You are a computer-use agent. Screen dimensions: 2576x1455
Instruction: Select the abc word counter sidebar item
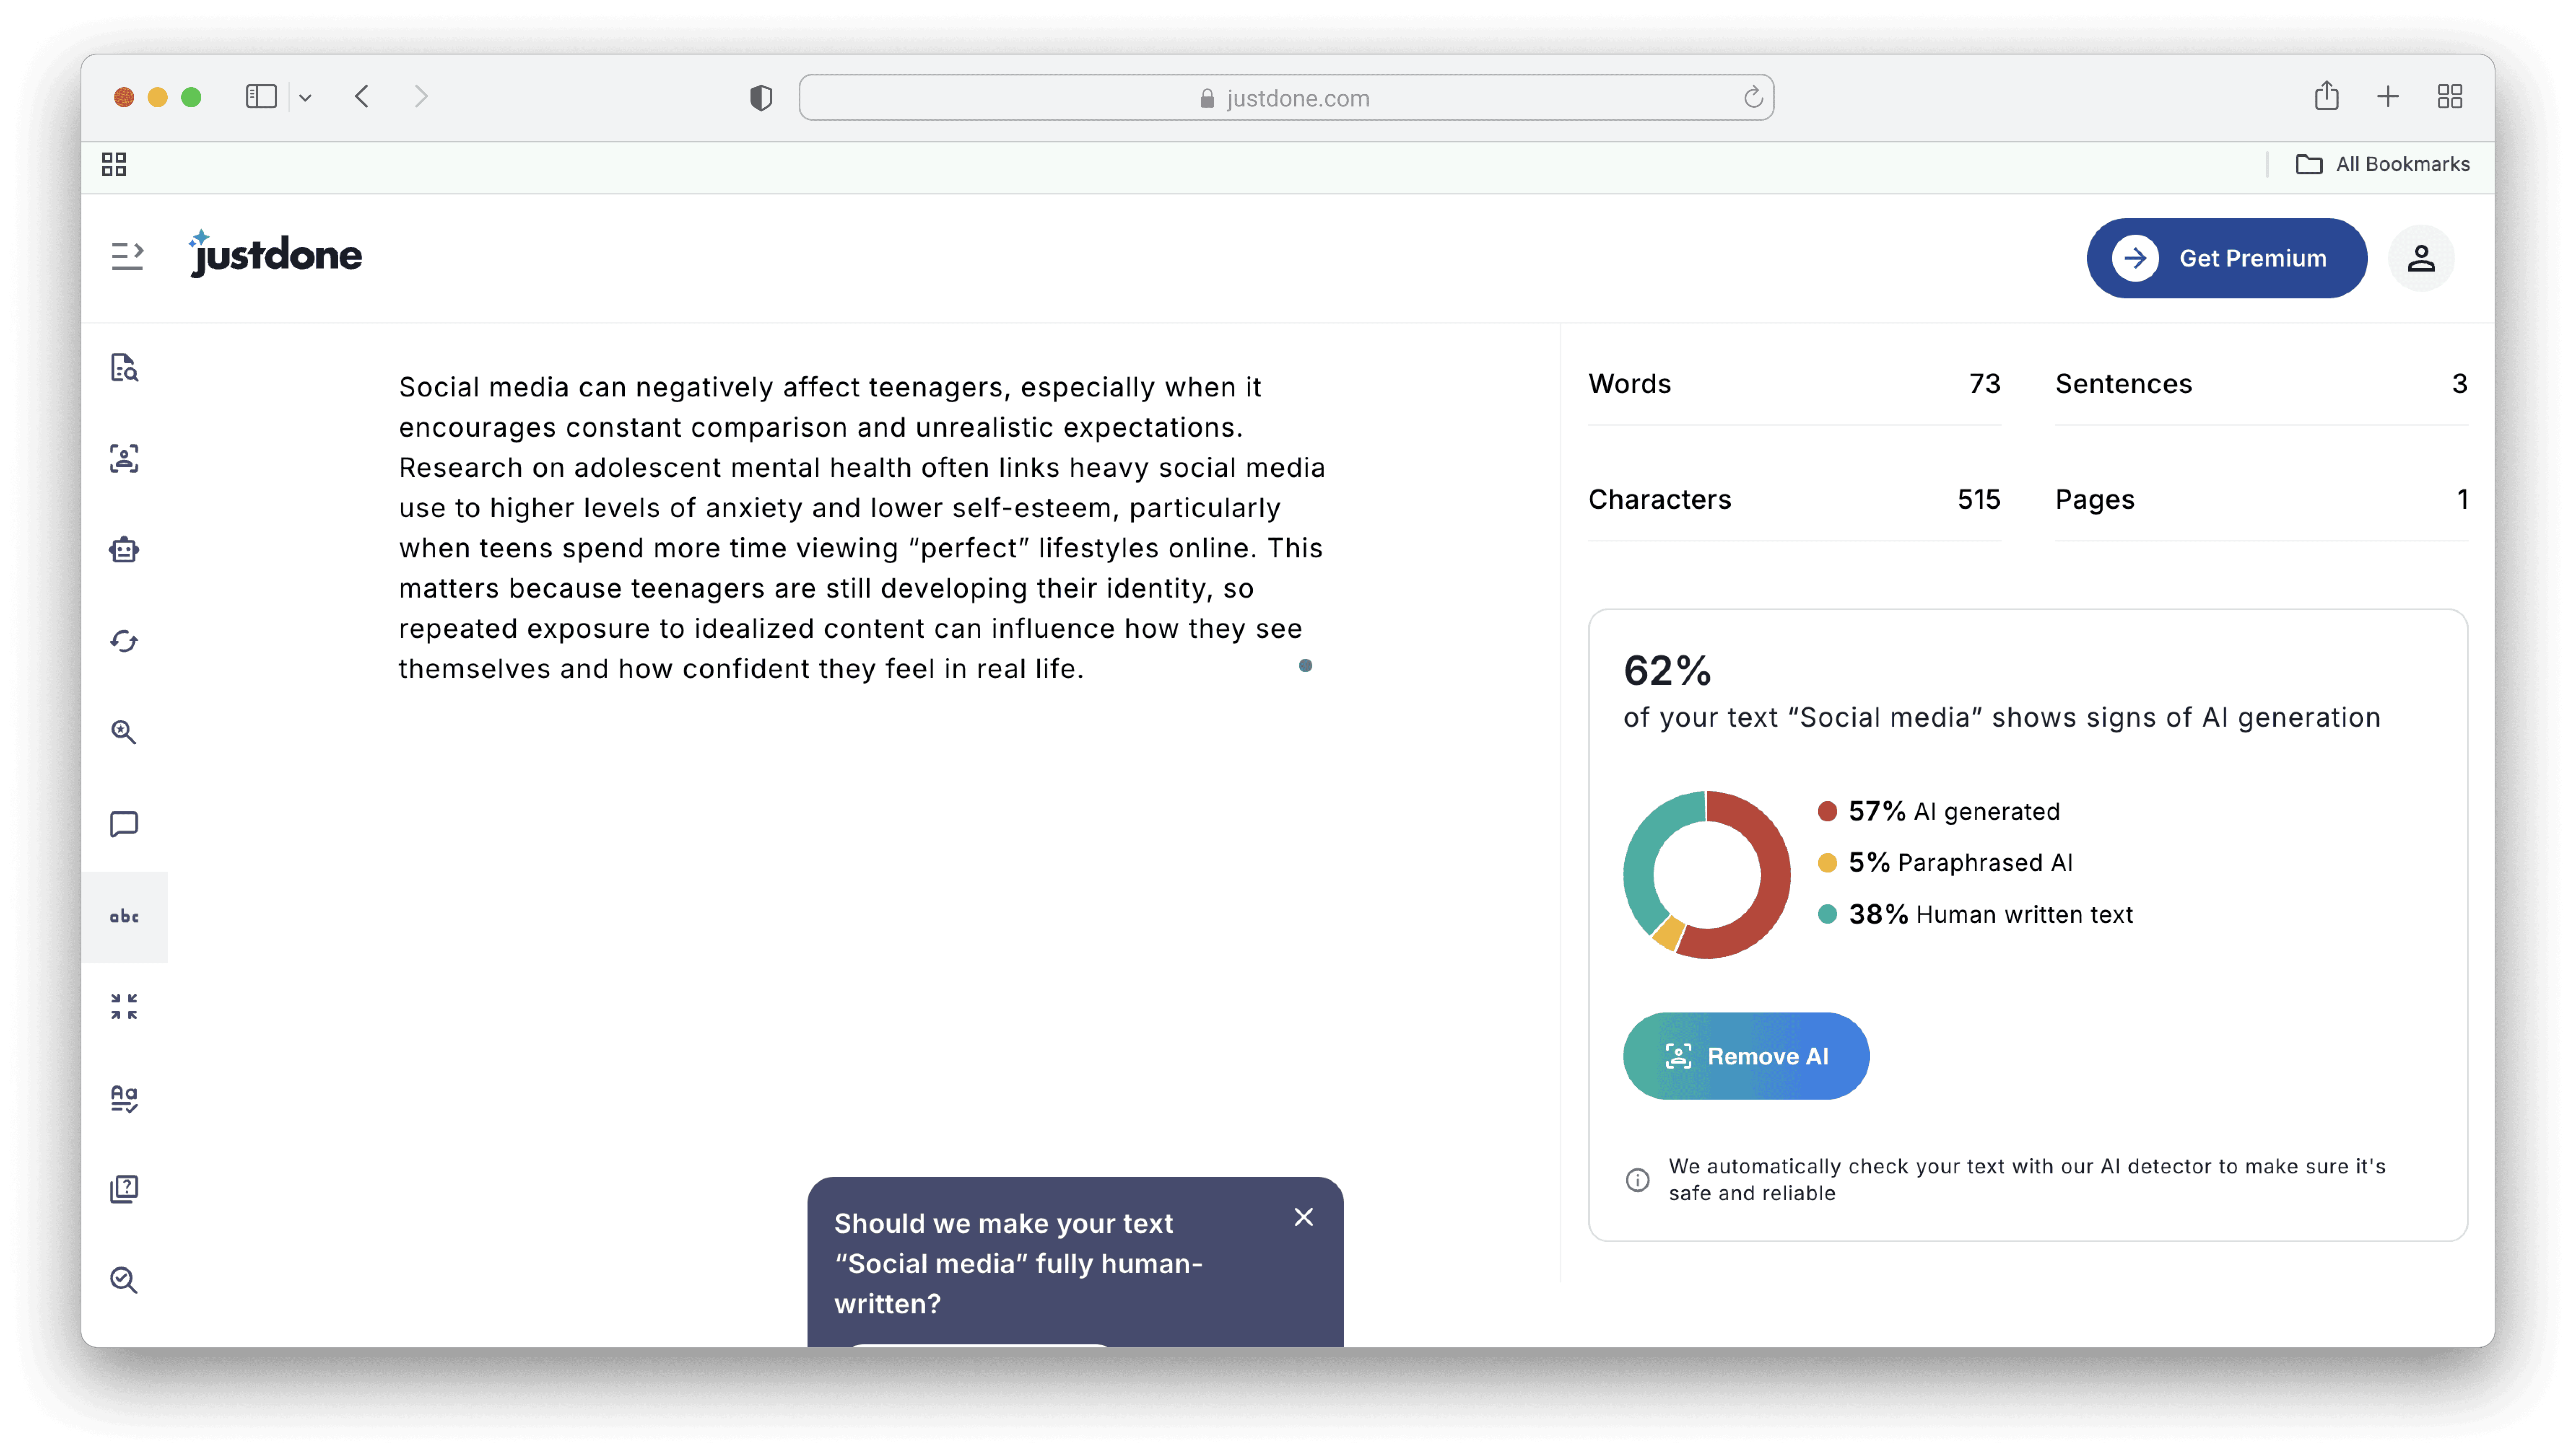click(124, 916)
